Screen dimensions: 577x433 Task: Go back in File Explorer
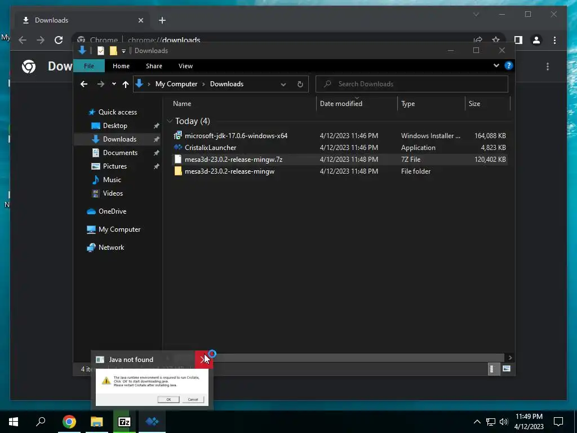(x=84, y=84)
